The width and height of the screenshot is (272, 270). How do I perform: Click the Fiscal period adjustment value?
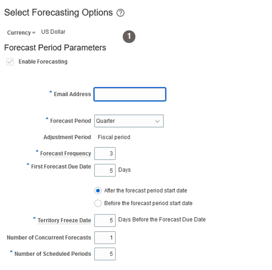tap(114, 137)
